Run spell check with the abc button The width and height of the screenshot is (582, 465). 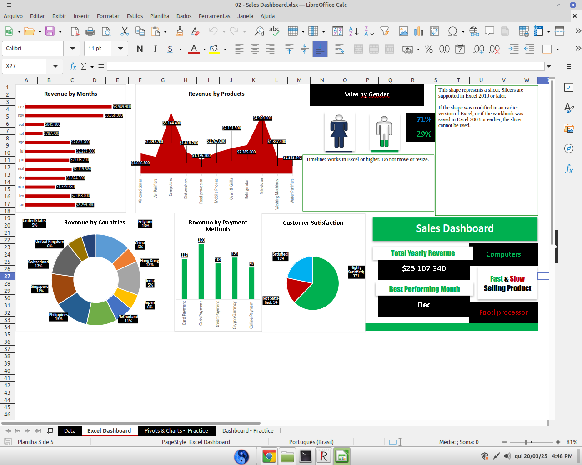tap(274, 31)
